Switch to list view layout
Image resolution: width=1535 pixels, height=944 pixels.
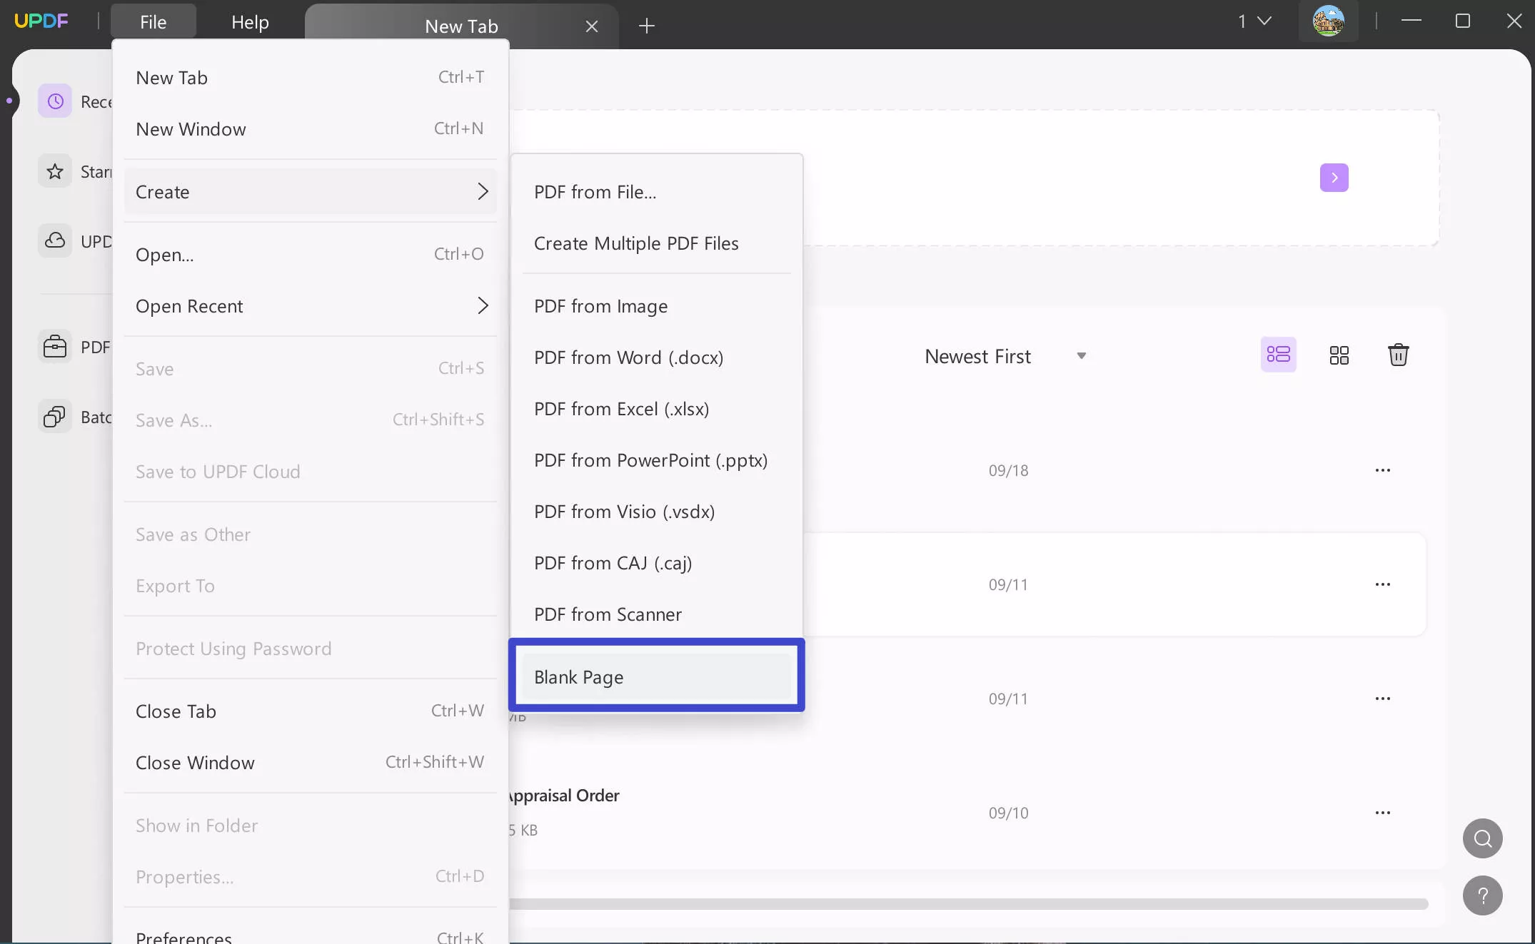[x=1278, y=355]
